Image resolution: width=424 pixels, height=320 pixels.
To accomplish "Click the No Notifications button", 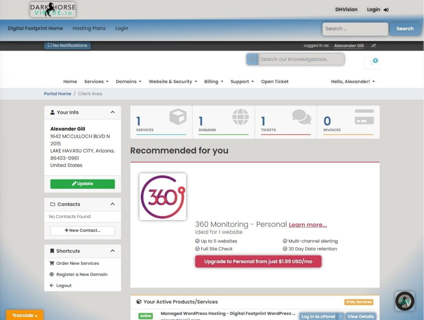I will click(67, 45).
